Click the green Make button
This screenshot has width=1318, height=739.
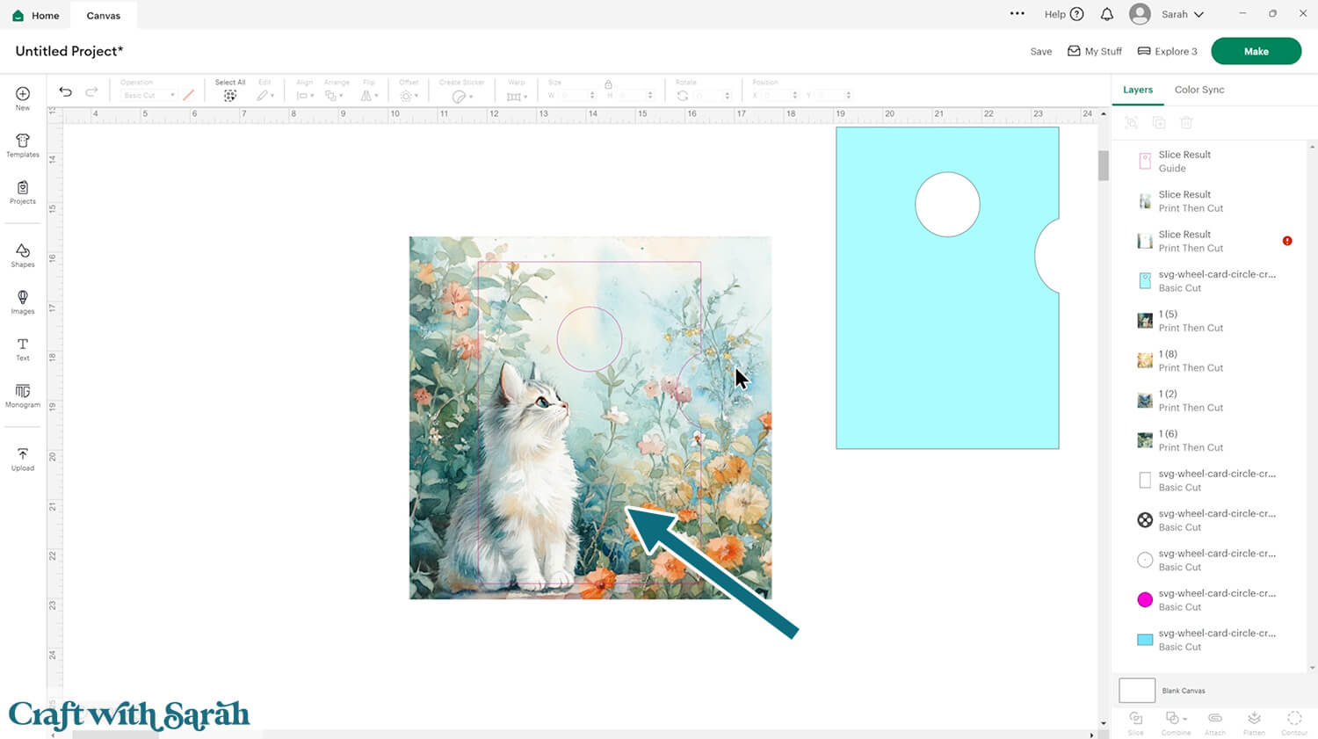pos(1256,51)
